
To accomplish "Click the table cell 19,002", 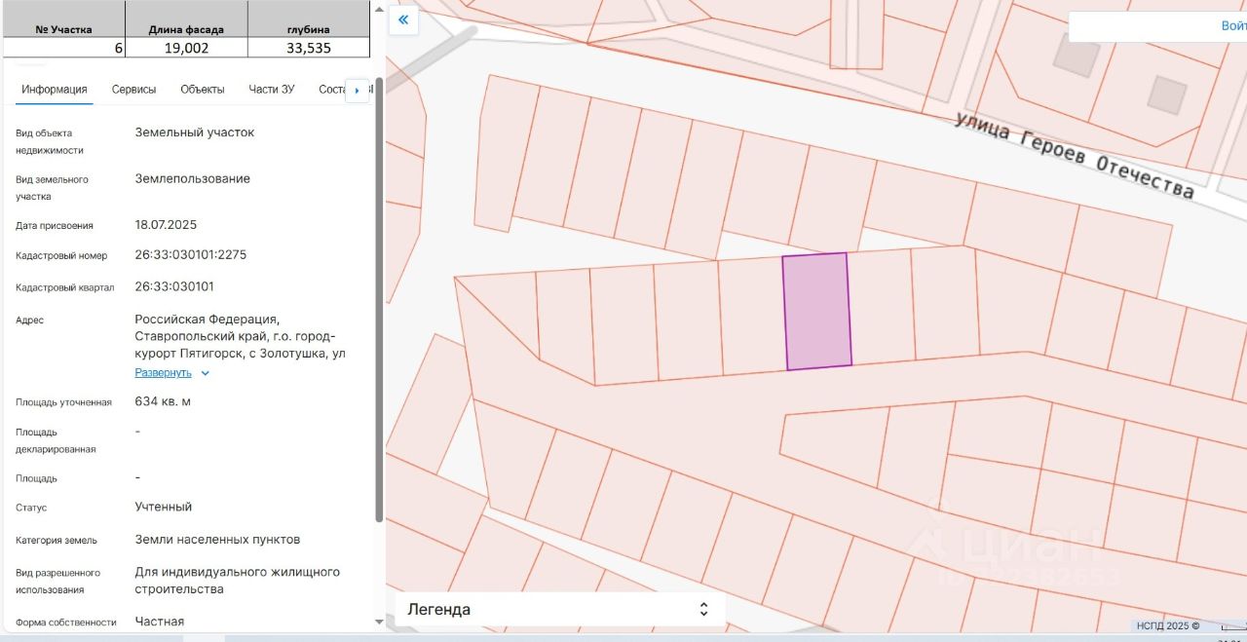I will pyautogui.click(x=186, y=48).
